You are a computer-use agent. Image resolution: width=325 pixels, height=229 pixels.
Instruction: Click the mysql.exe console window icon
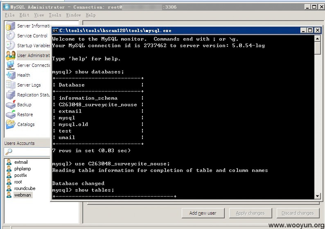(x=55, y=30)
